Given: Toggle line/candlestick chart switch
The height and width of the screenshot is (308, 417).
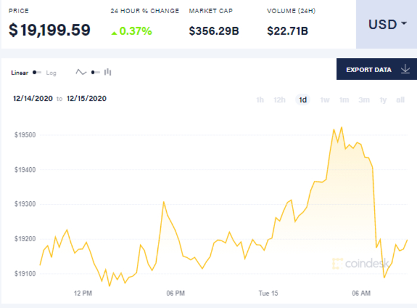Looking at the screenshot, I should pos(95,72).
